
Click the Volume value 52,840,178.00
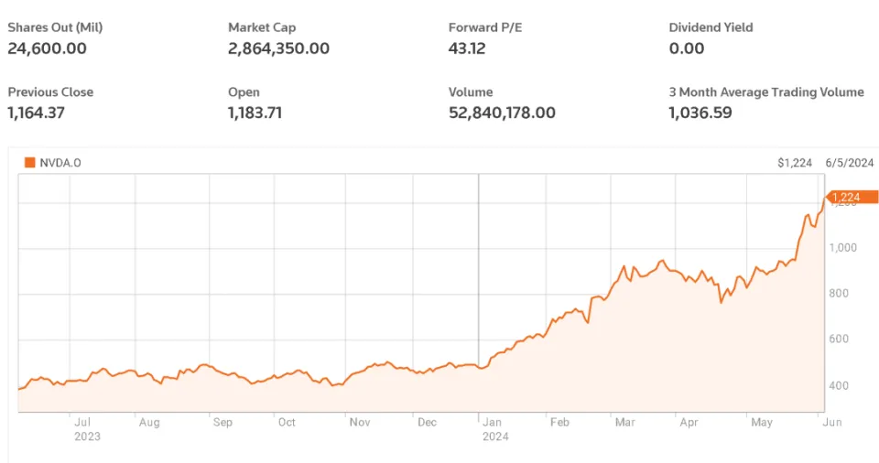(x=502, y=113)
